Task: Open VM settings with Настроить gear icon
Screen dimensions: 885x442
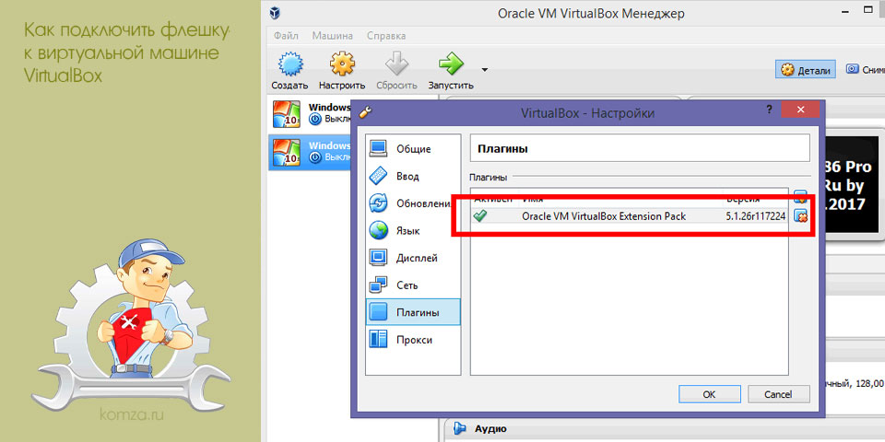Action: [x=342, y=64]
